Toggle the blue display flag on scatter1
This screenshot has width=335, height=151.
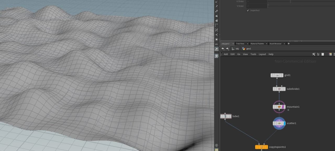click(284, 123)
